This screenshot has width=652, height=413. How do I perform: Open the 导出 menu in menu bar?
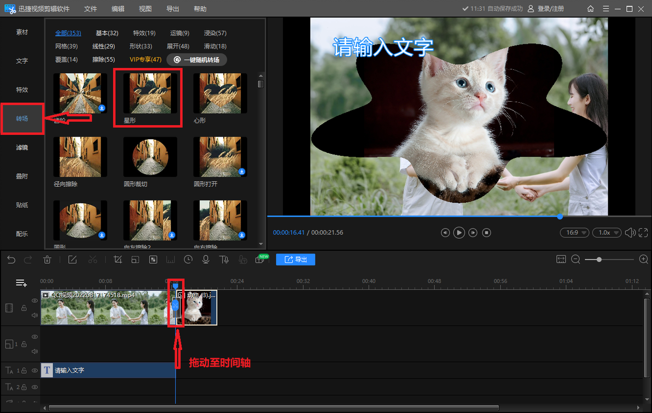click(x=172, y=9)
